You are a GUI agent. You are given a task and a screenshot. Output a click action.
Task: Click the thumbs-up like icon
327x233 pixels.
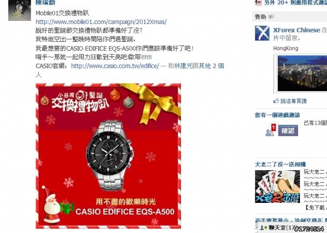[276, 101]
